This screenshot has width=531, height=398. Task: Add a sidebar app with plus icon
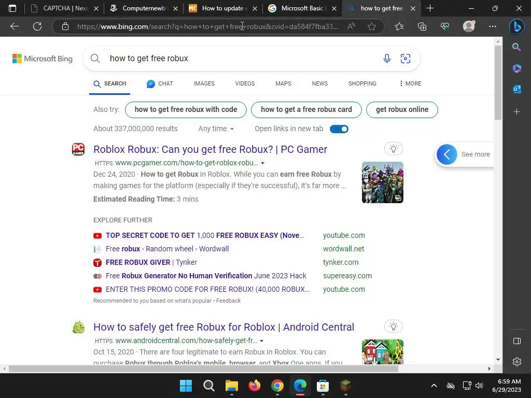(x=516, y=112)
